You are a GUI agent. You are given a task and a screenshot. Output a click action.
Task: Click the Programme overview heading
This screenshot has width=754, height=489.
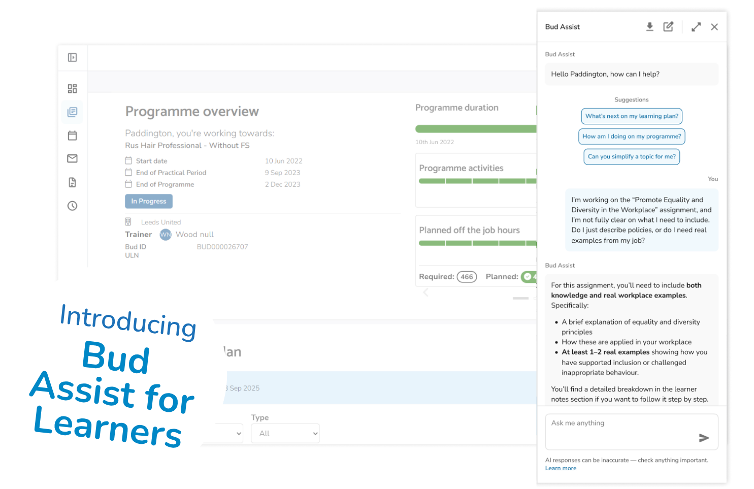(x=192, y=112)
